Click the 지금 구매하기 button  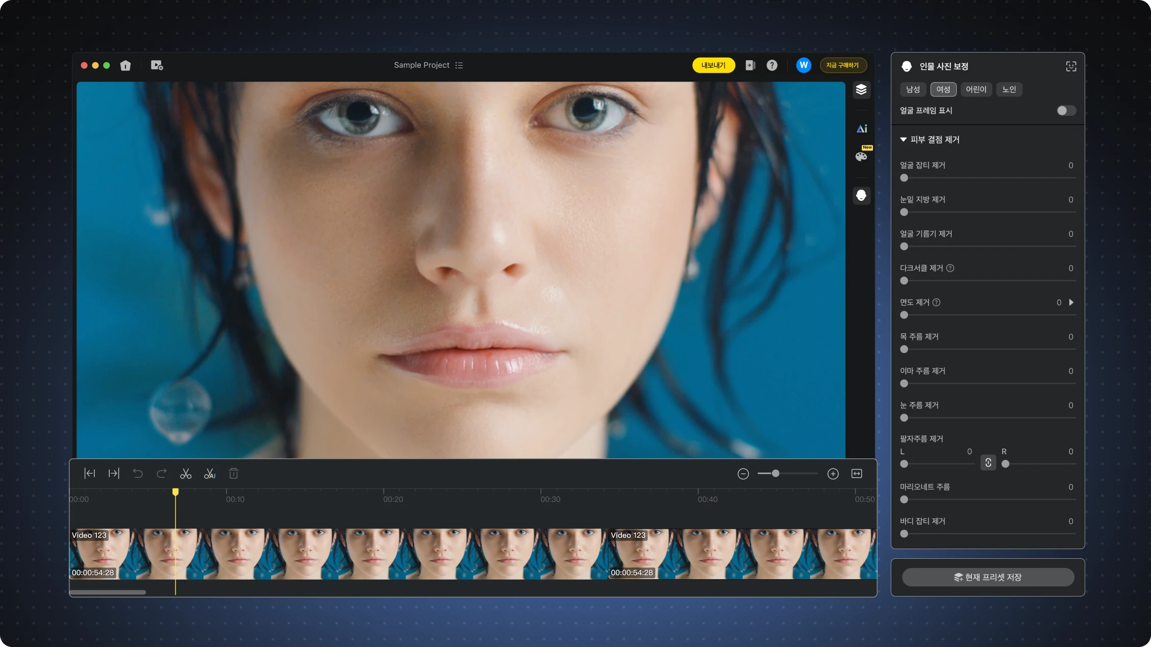coord(843,65)
